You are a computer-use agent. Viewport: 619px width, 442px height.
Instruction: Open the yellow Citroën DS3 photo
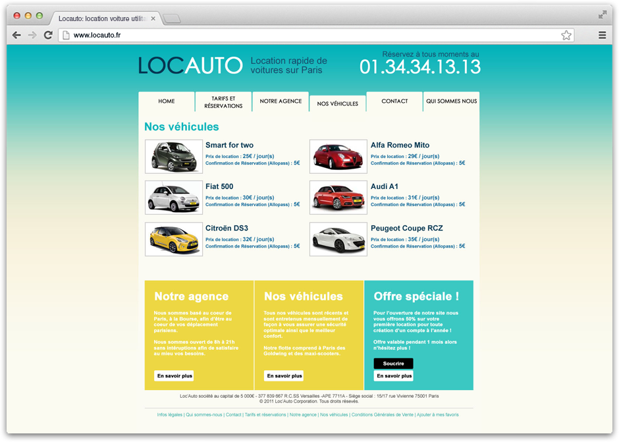coord(174,239)
